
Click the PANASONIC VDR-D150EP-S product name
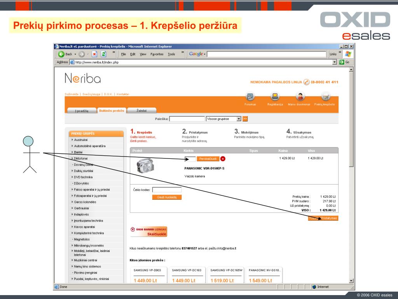click(x=204, y=168)
